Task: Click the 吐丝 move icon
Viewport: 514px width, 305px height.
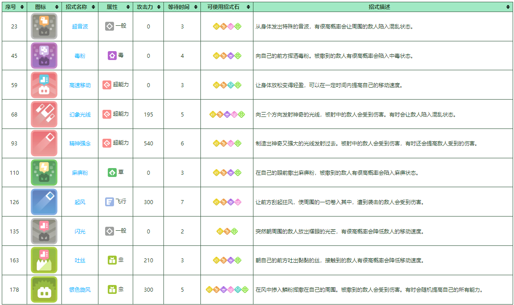Action: 44,260
